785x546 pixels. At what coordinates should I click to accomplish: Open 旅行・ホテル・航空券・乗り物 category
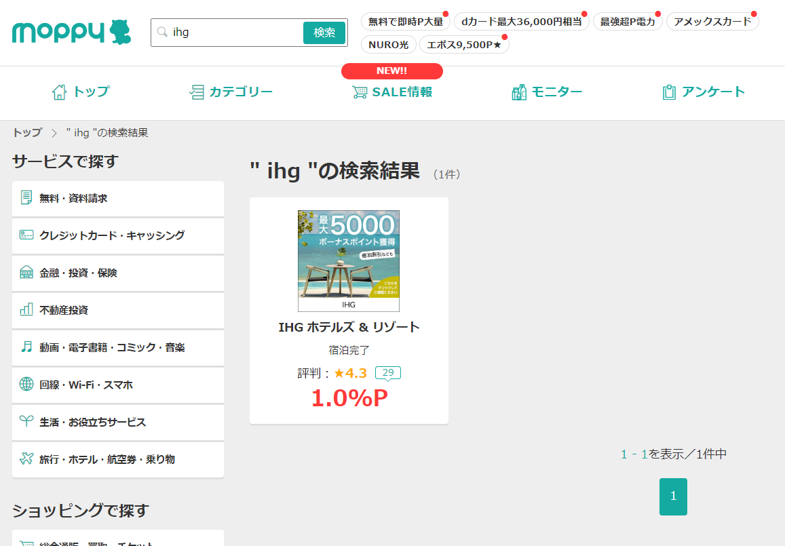117,459
